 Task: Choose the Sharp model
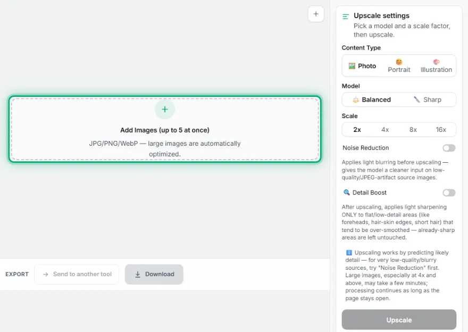428,99
